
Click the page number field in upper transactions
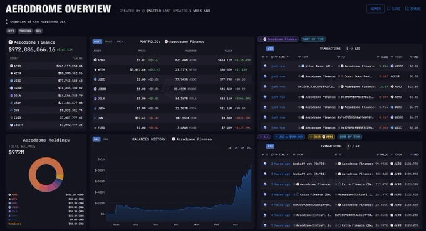348,49
